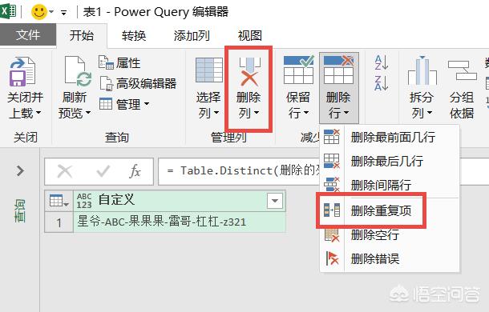Select row number 1
Viewport: 489px width, 312px height.
[59, 222]
